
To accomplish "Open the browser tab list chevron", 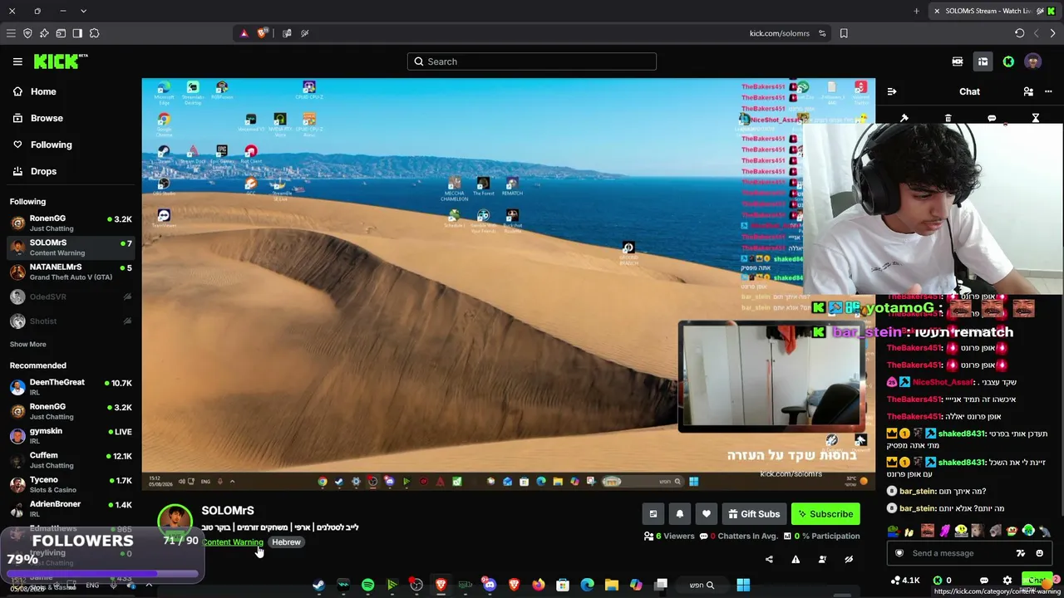I will click(x=83, y=11).
